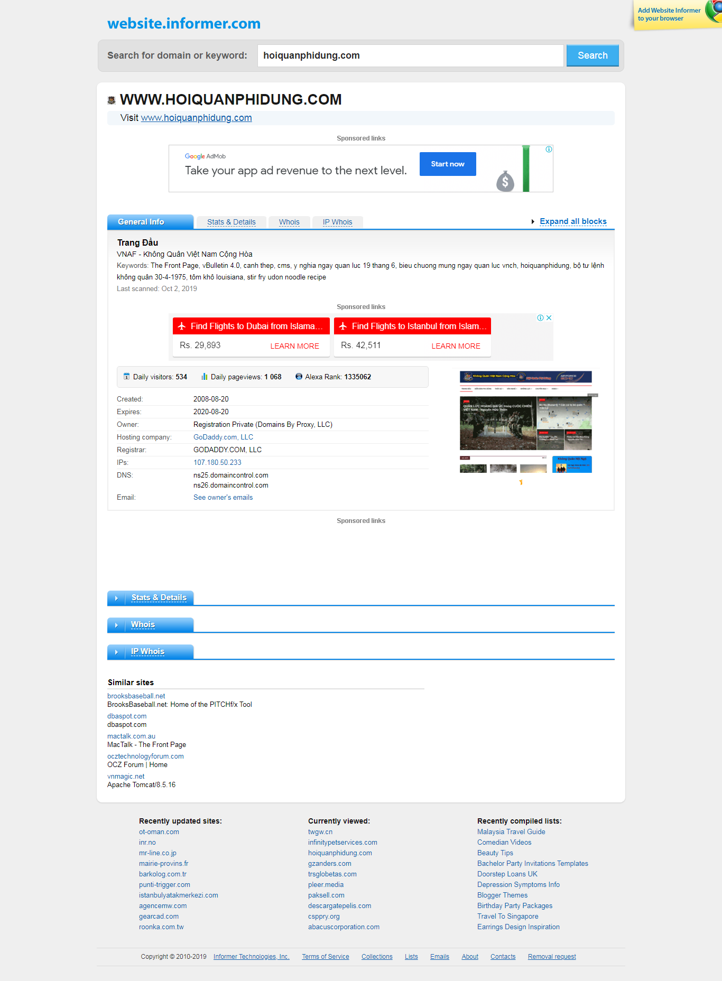Open recently updated site inr.no

pyautogui.click(x=147, y=842)
